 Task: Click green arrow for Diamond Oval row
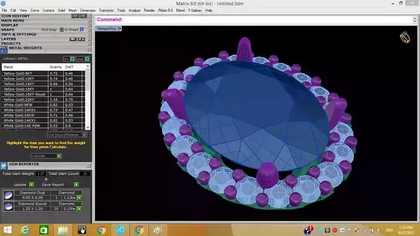pyautogui.click(x=80, y=197)
